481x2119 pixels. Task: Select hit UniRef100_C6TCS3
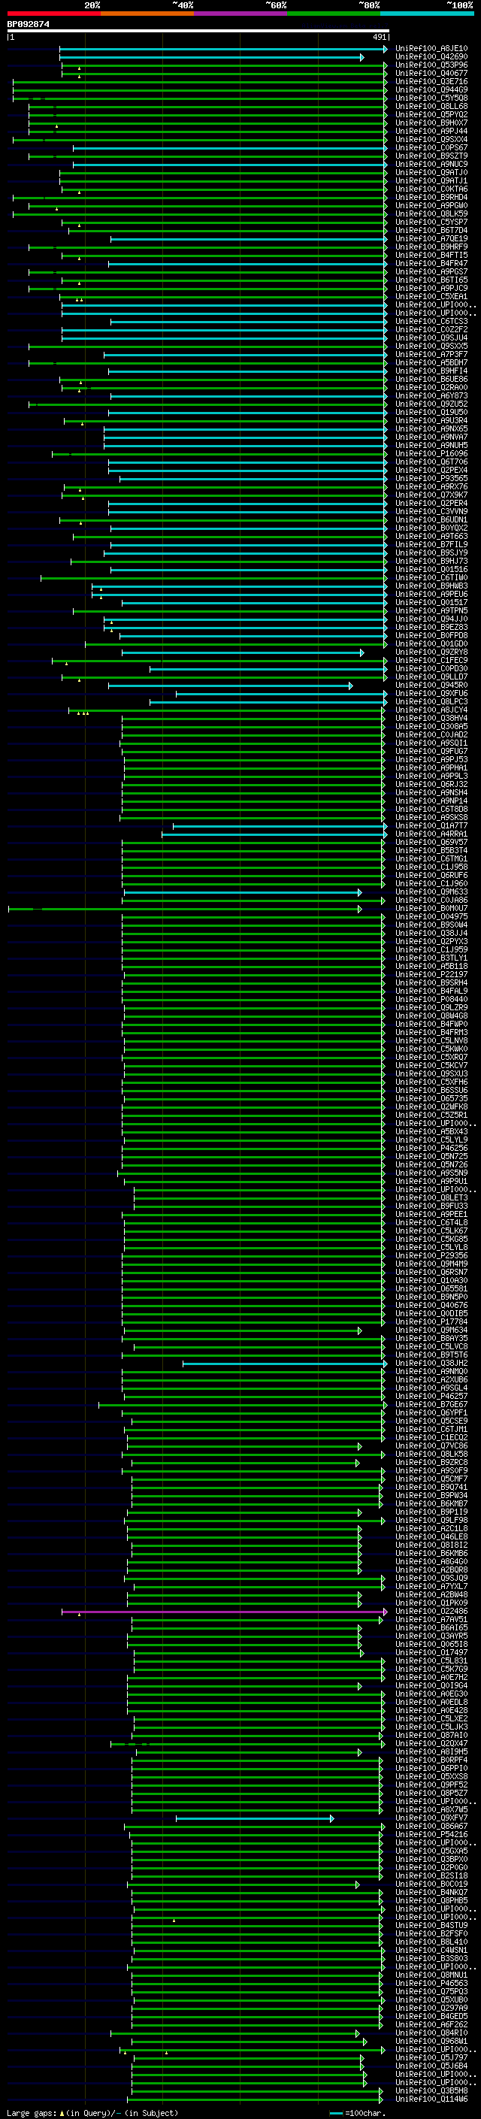click(x=431, y=322)
